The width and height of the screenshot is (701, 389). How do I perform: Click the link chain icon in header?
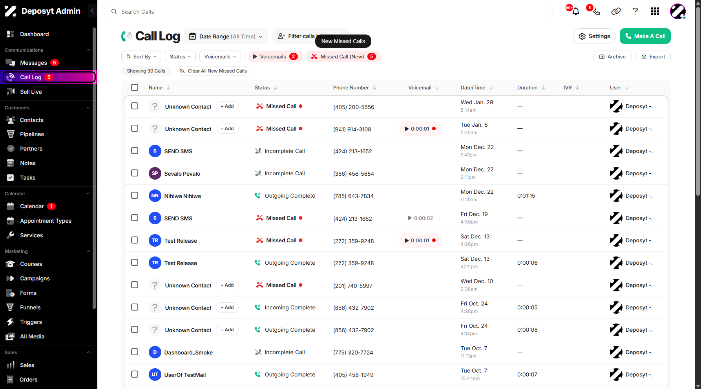click(616, 11)
